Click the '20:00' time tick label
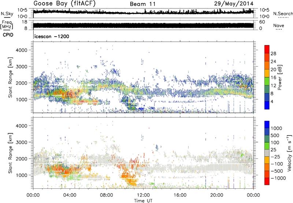The image size is (293, 203). 216,195
